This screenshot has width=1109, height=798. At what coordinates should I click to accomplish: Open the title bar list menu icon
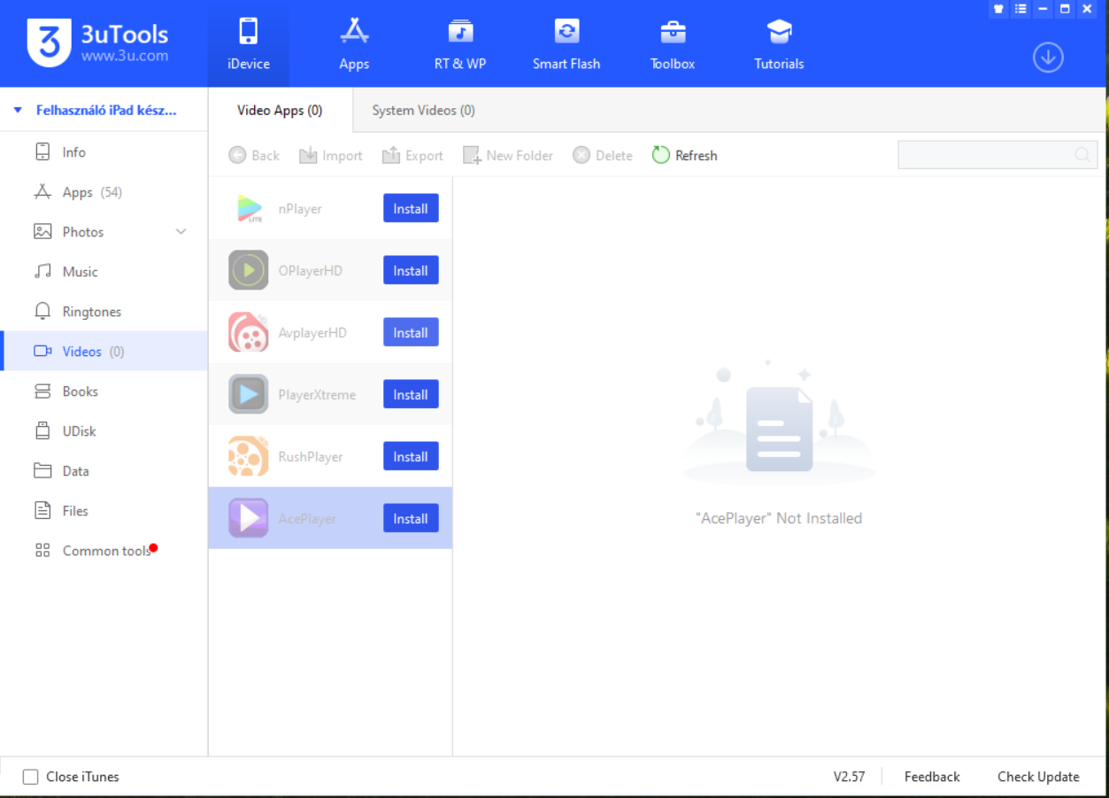[1021, 8]
